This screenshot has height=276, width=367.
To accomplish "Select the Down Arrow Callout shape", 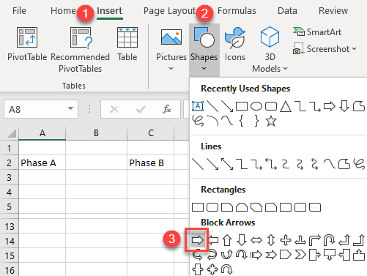I will tap(330, 255).
